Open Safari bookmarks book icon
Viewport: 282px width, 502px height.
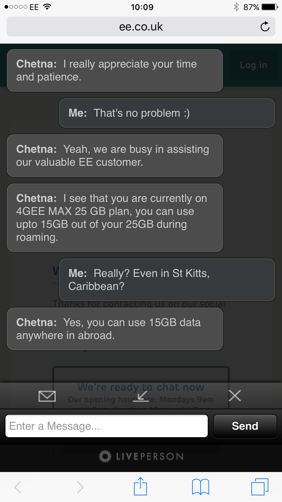tap(201, 487)
